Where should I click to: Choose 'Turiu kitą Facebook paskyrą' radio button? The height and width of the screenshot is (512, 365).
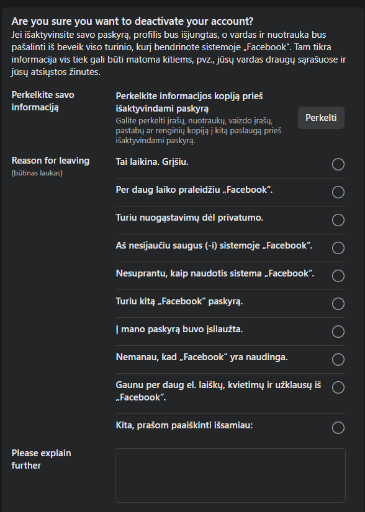point(338,304)
